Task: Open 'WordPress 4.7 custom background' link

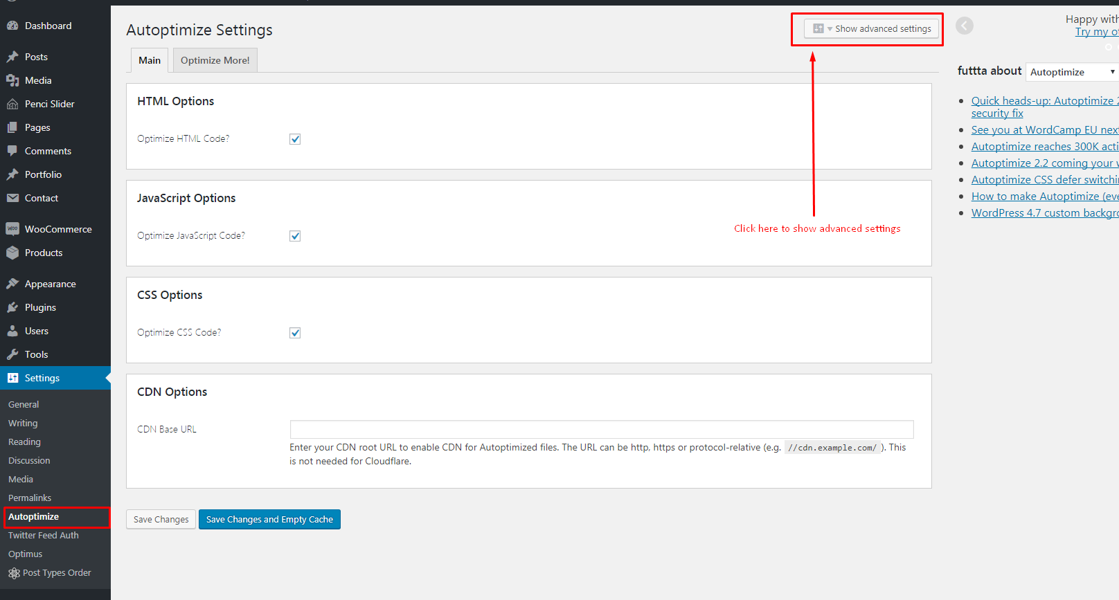Action: pos(1045,212)
